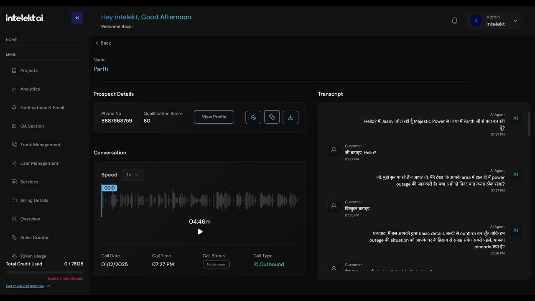The width and height of the screenshot is (535, 301).
Task: Open the playback Speed 1× dropdown
Action: click(133, 175)
